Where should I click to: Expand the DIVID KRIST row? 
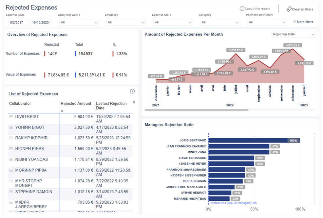(x=11, y=117)
